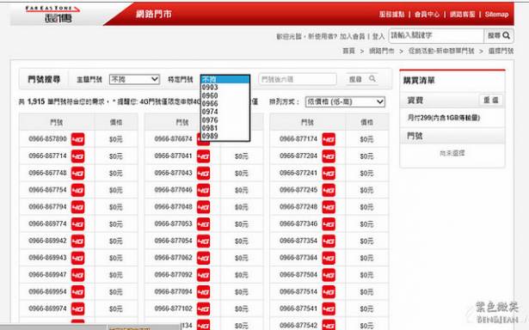This screenshot has height=330, width=529.
Task: Click 4G icon beside 0966-877541
Action: [x=329, y=309]
